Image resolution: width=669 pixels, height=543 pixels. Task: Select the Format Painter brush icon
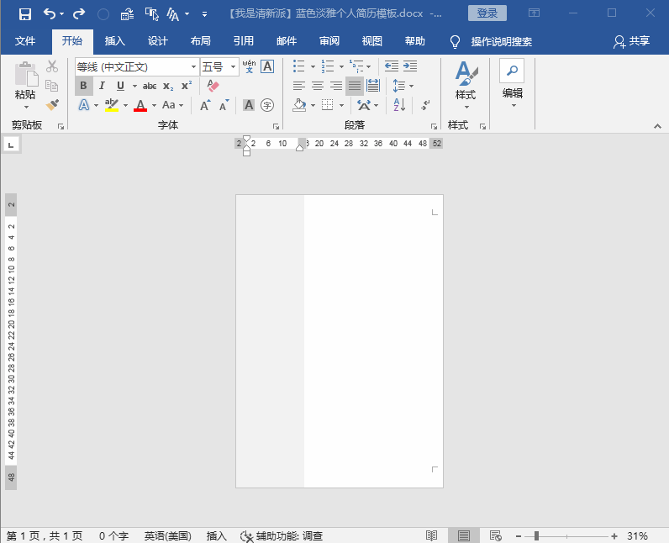(x=52, y=104)
